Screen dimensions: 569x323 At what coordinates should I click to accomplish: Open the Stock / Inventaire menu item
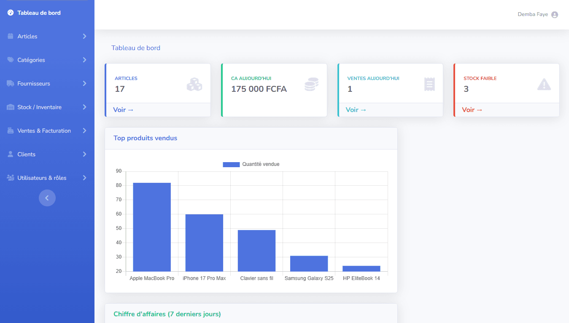coord(39,107)
